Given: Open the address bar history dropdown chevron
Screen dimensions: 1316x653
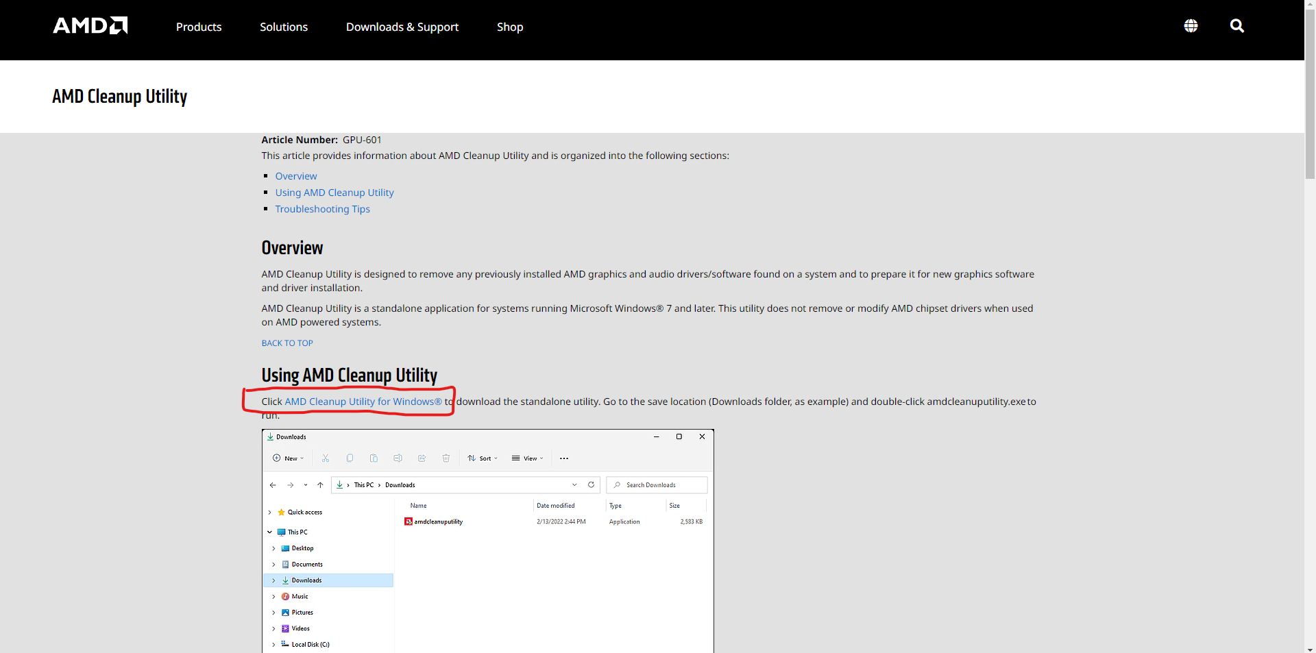Looking at the screenshot, I should point(574,485).
